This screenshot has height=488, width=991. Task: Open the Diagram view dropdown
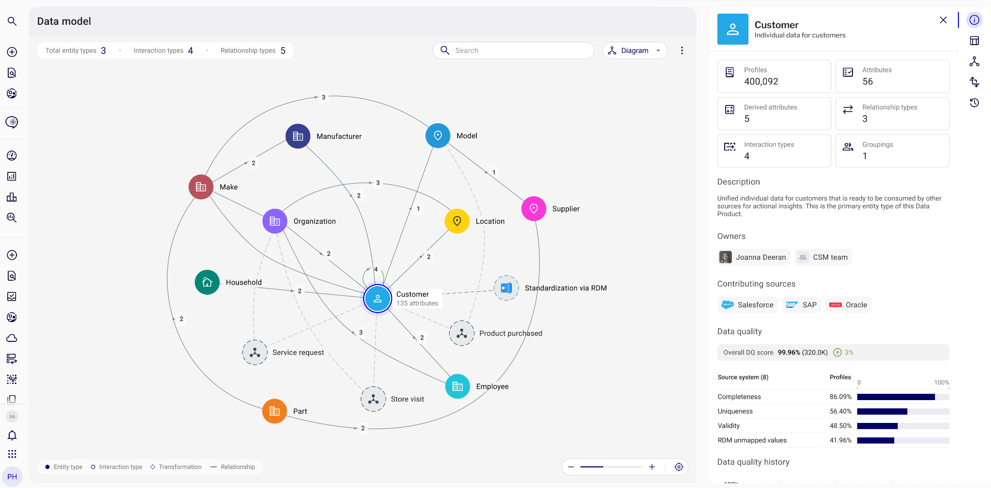coord(635,50)
